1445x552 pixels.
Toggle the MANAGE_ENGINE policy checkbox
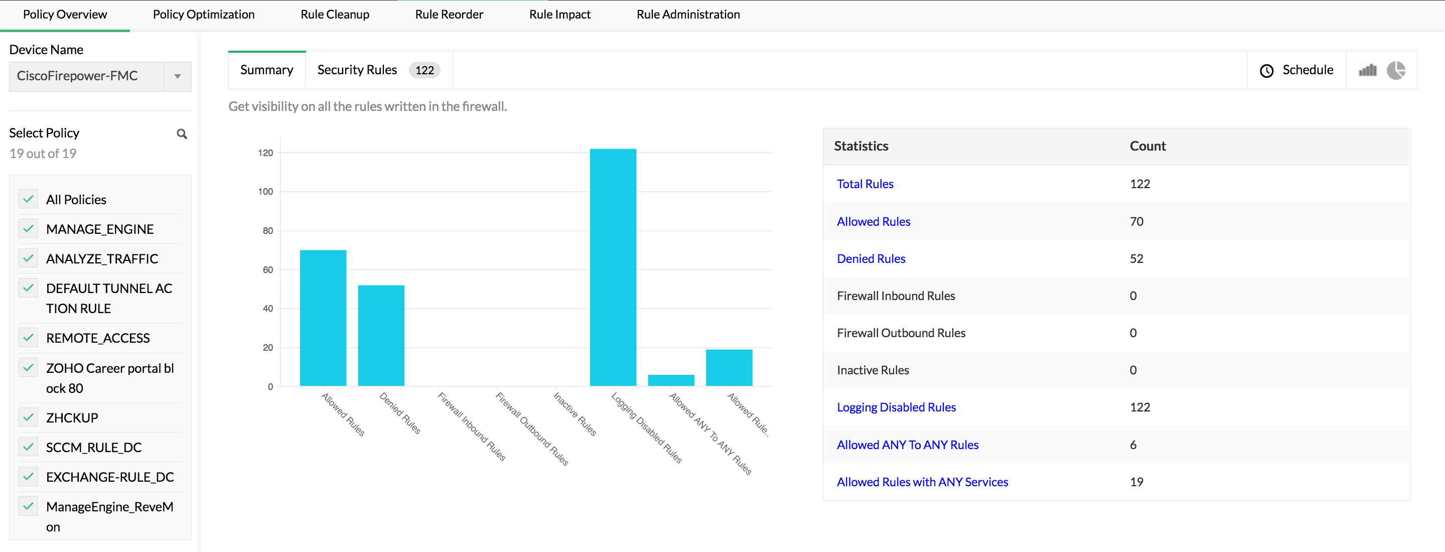[x=28, y=228]
